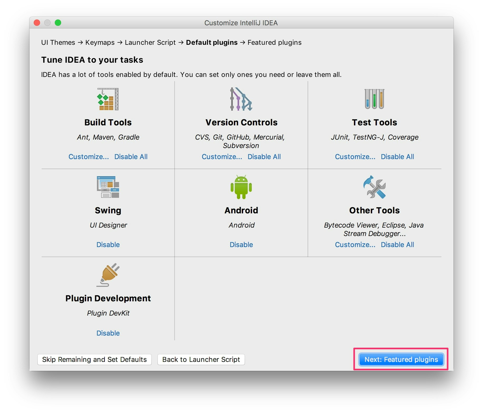This screenshot has height=413, width=483.
Task: Click the UI Themes breadcrumb step
Action: coord(58,42)
